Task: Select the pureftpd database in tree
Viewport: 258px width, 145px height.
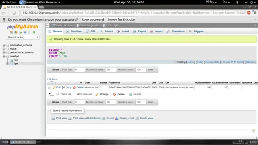Action: point(14,56)
